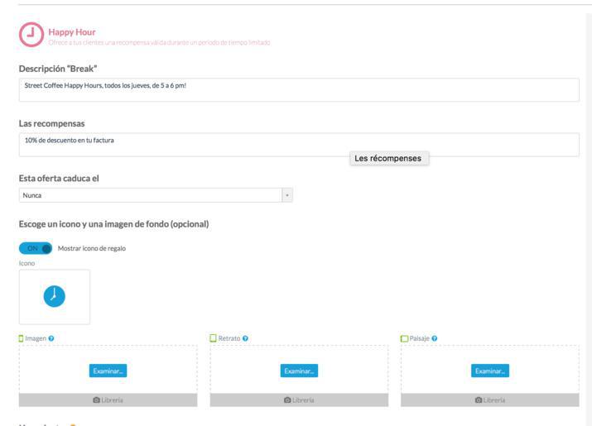Open Librería for the Paisaje upload

[x=490, y=400]
